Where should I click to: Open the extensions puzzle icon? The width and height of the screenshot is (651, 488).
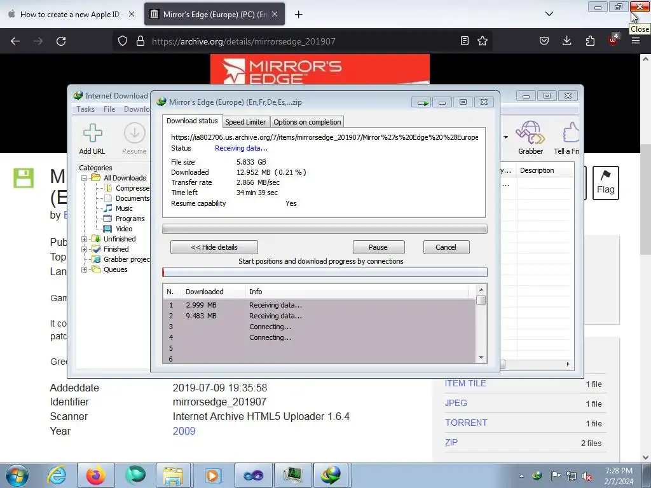(590, 41)
